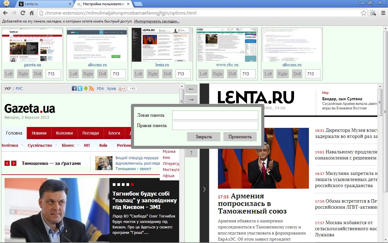Open the Архів link

click(x=112, y=88)
